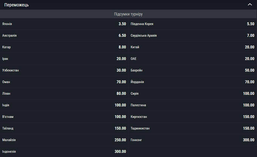
Task: Bet on Південна Корея at 5.50
Action: point(192,24)
